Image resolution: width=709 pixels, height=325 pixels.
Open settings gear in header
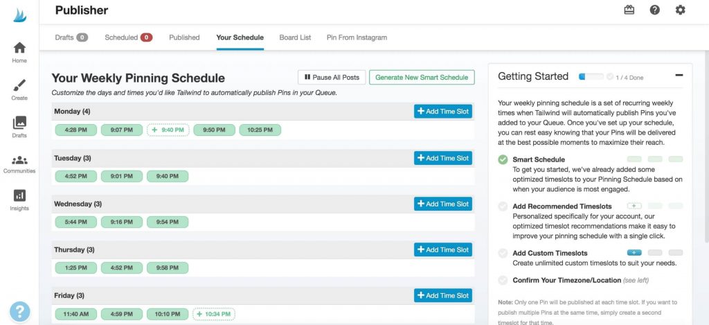point(680,10)
